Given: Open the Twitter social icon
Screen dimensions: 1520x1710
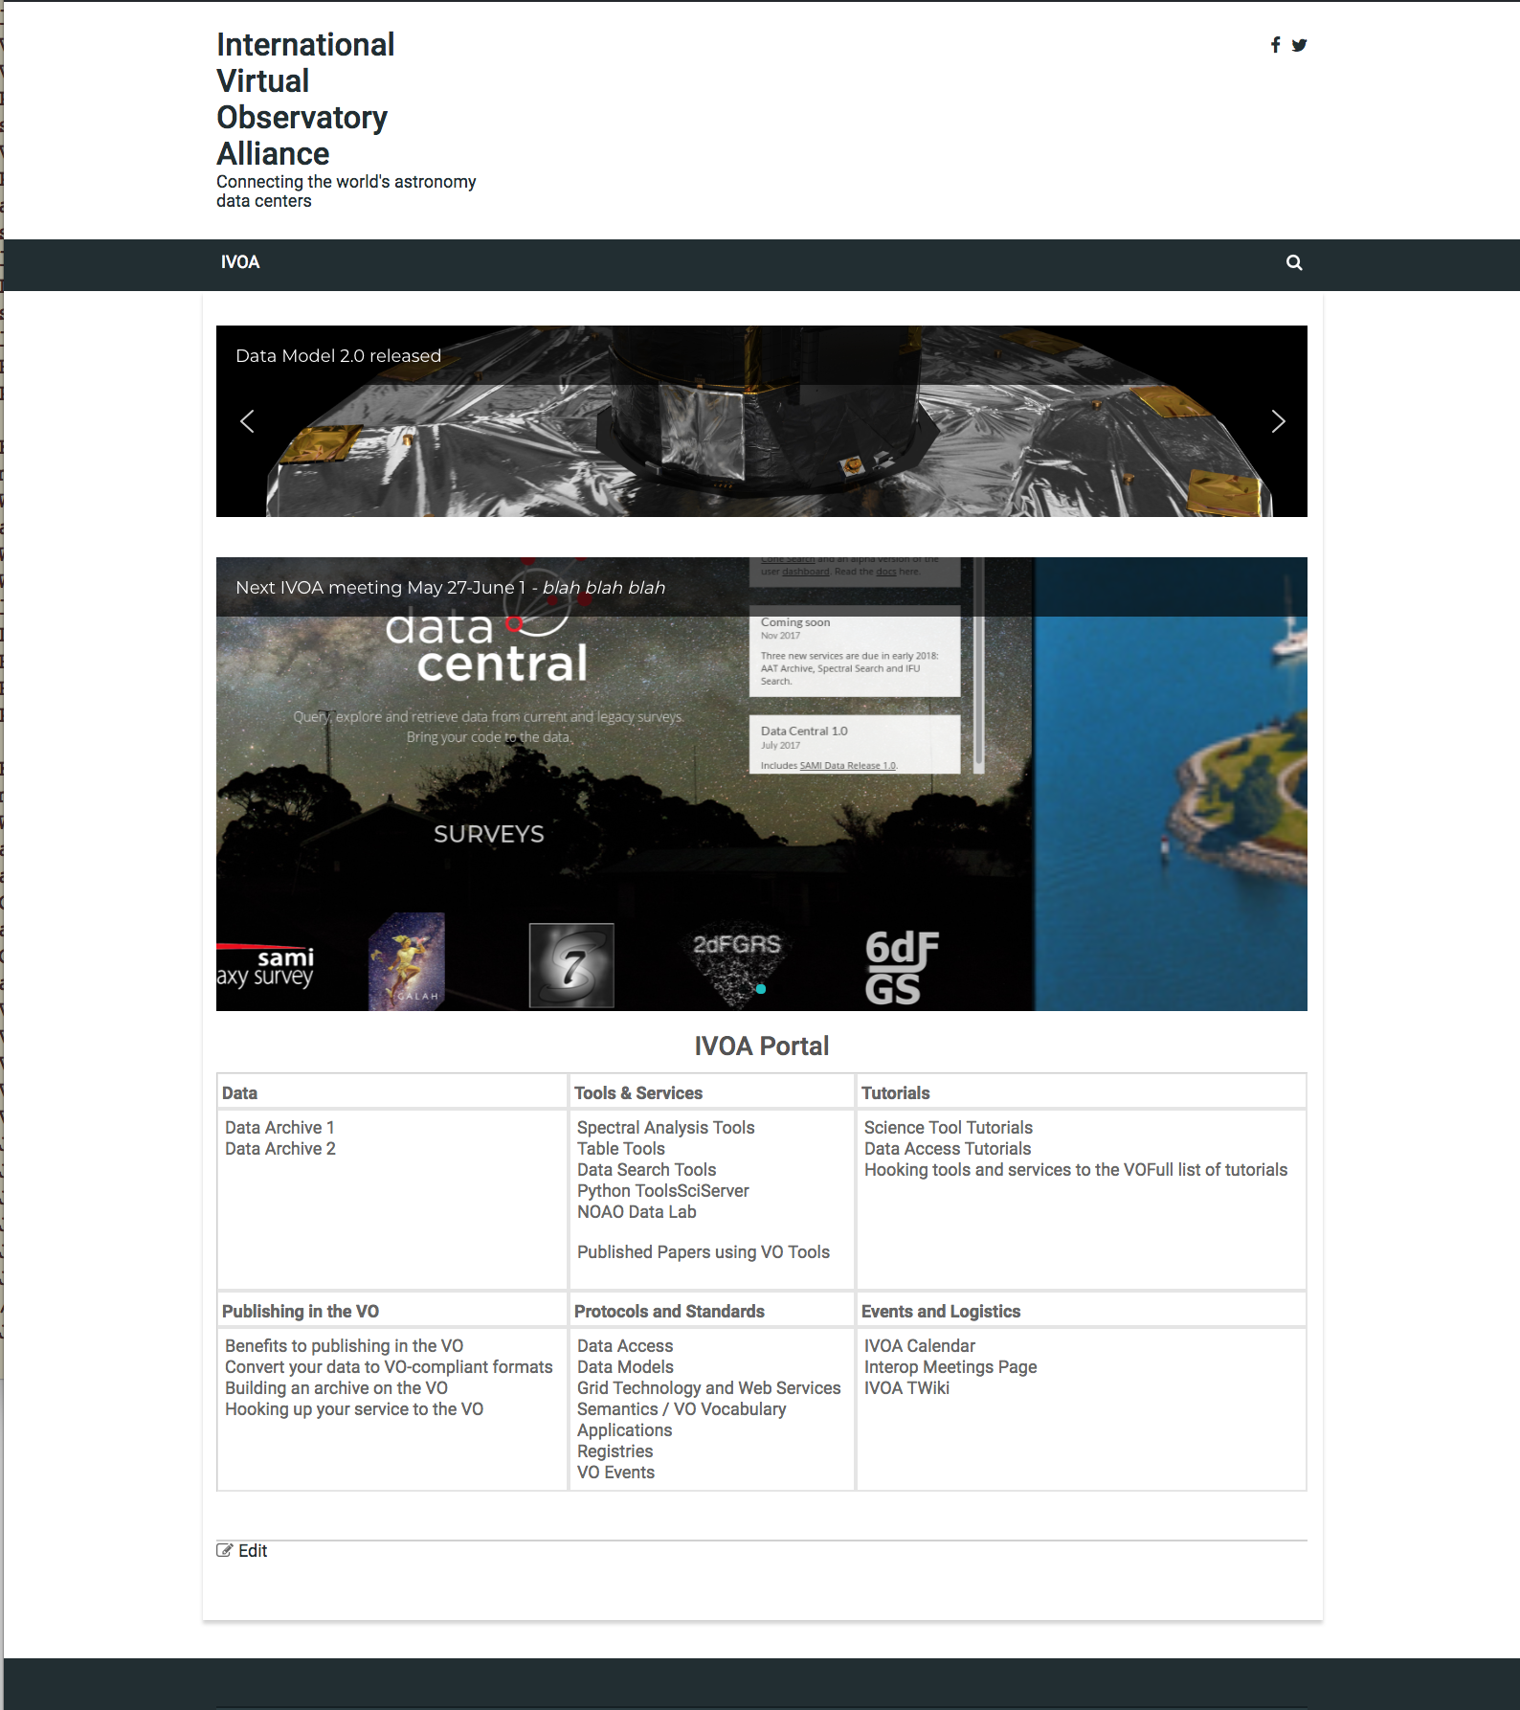Looking at the screenshot, I should [1299, 45].
